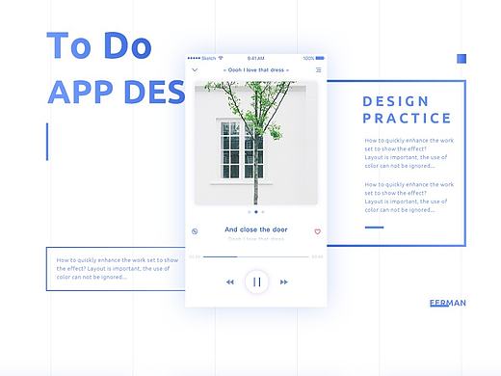
Task: Click the battery icon in status bar
Action: click(320, 58)
